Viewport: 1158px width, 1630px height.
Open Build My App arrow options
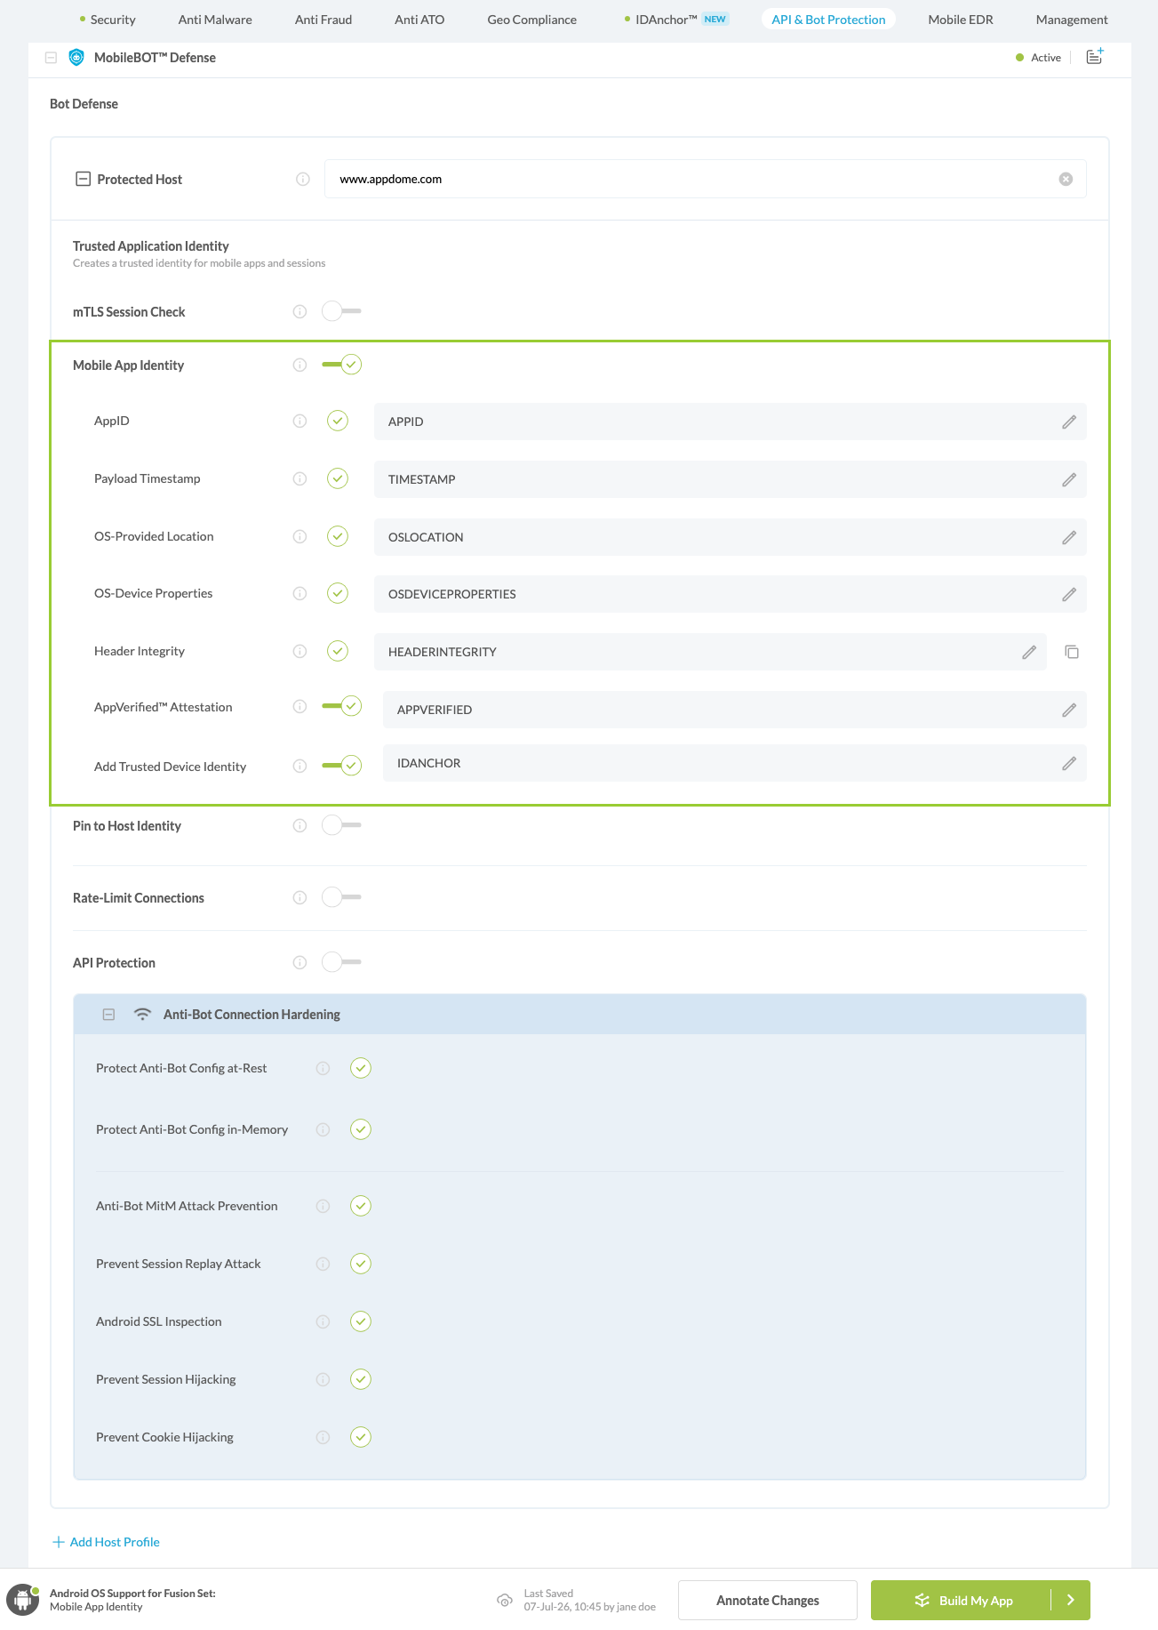click(x=1071, y=1601)
